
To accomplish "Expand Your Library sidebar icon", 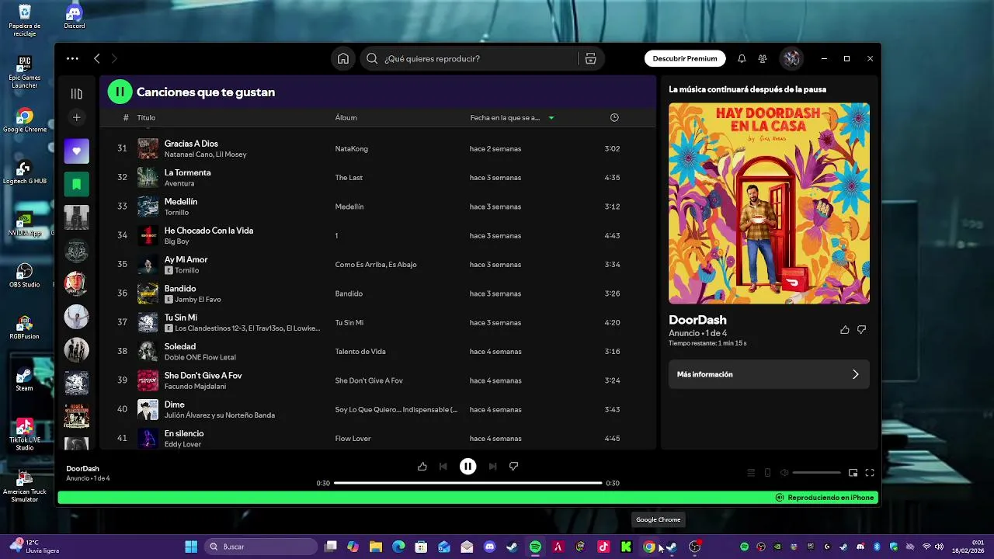I will (76, 93).
